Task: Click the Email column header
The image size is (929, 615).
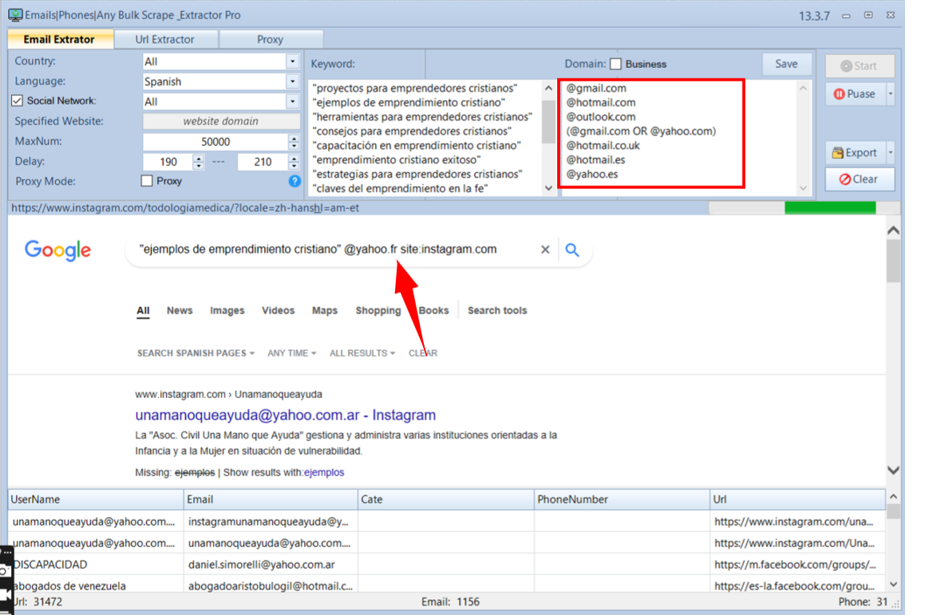Action: point(271,499)
